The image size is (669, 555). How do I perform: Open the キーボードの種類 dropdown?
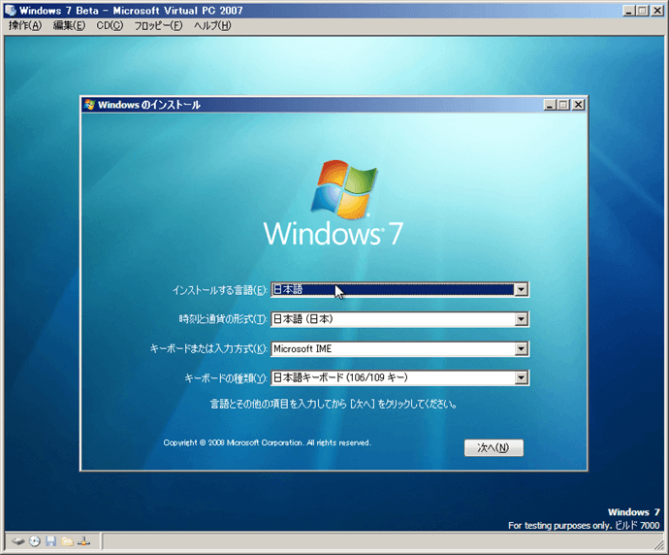(x=522, y=379)
